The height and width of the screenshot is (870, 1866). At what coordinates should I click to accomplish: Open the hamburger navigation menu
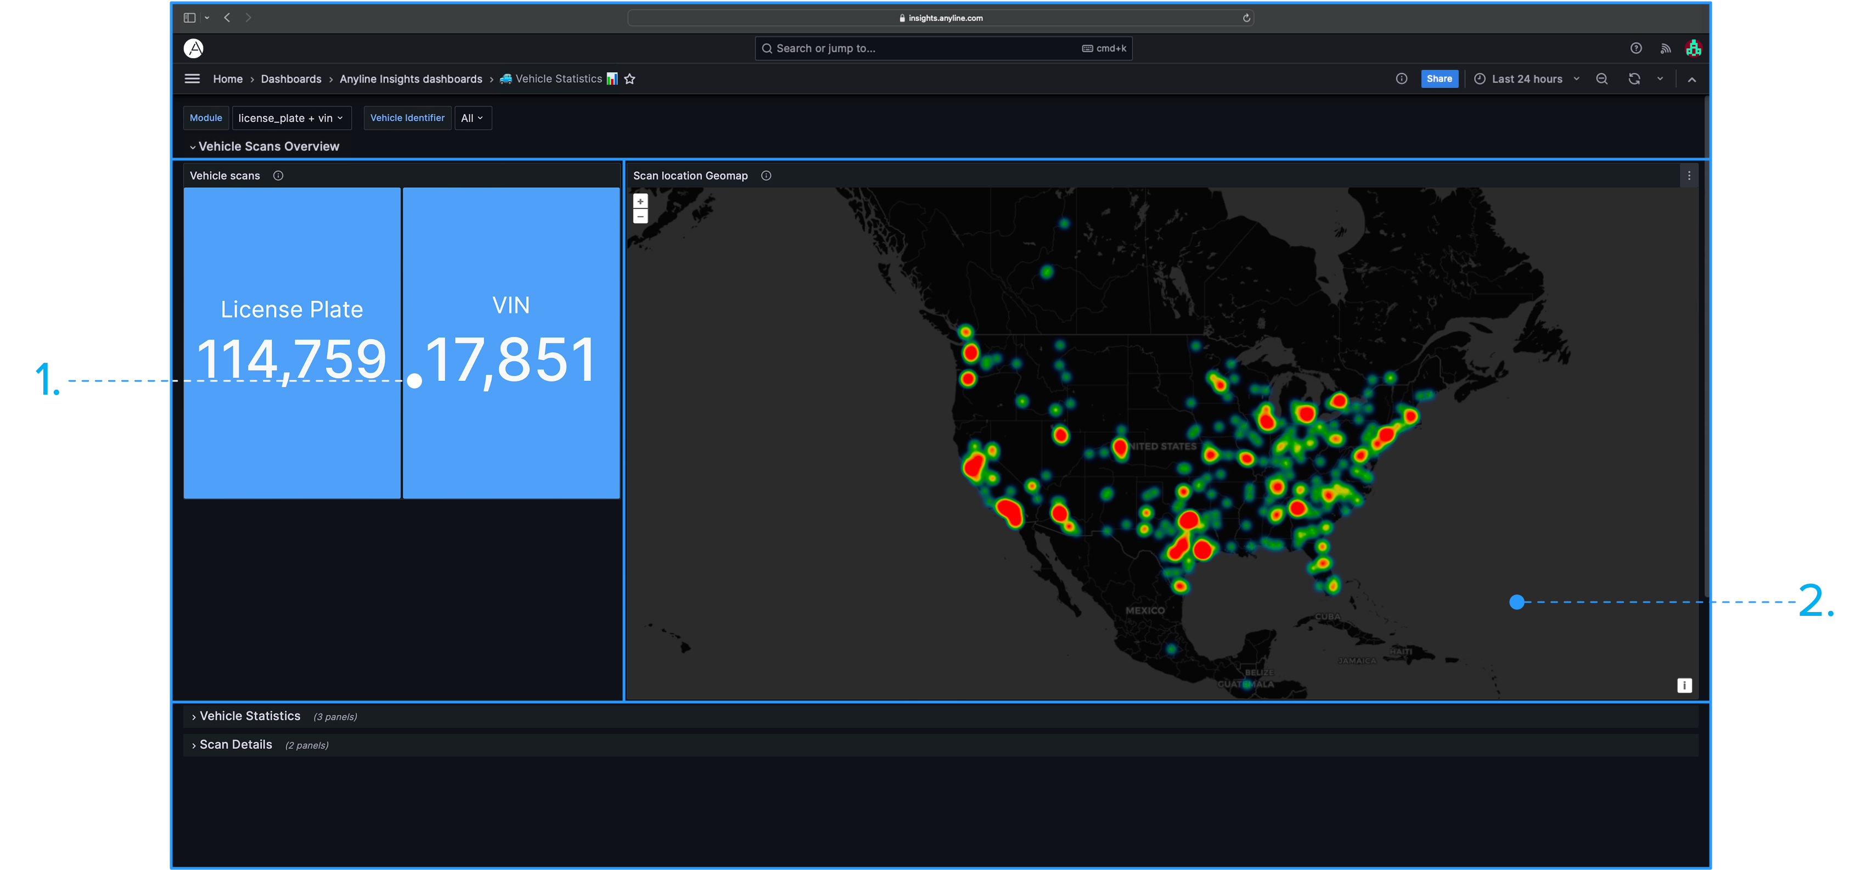click(192, 79)
